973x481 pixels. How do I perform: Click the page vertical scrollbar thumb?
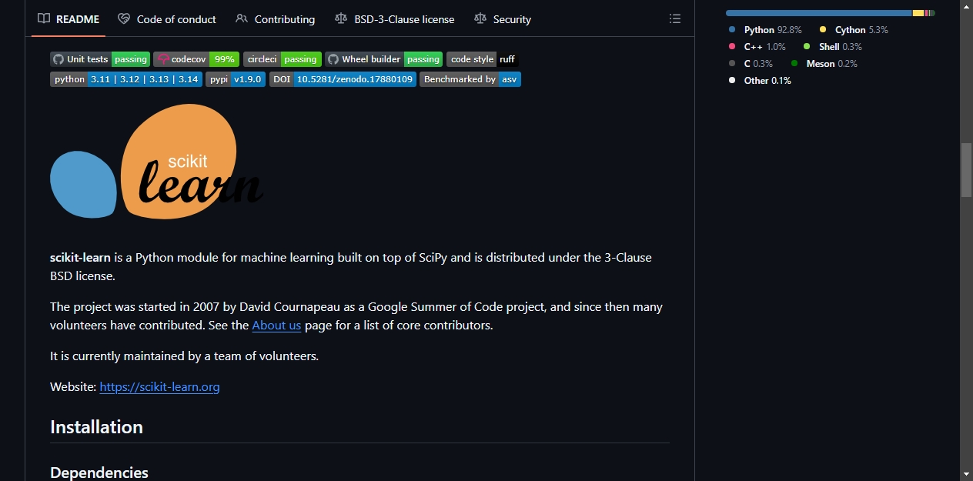tap(966, 171)
